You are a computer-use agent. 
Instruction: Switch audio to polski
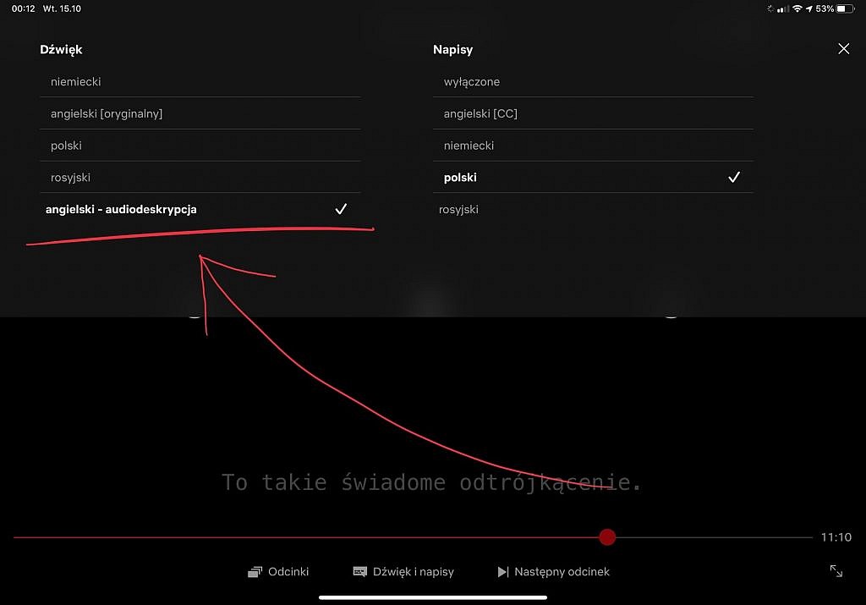coord(200,146)
